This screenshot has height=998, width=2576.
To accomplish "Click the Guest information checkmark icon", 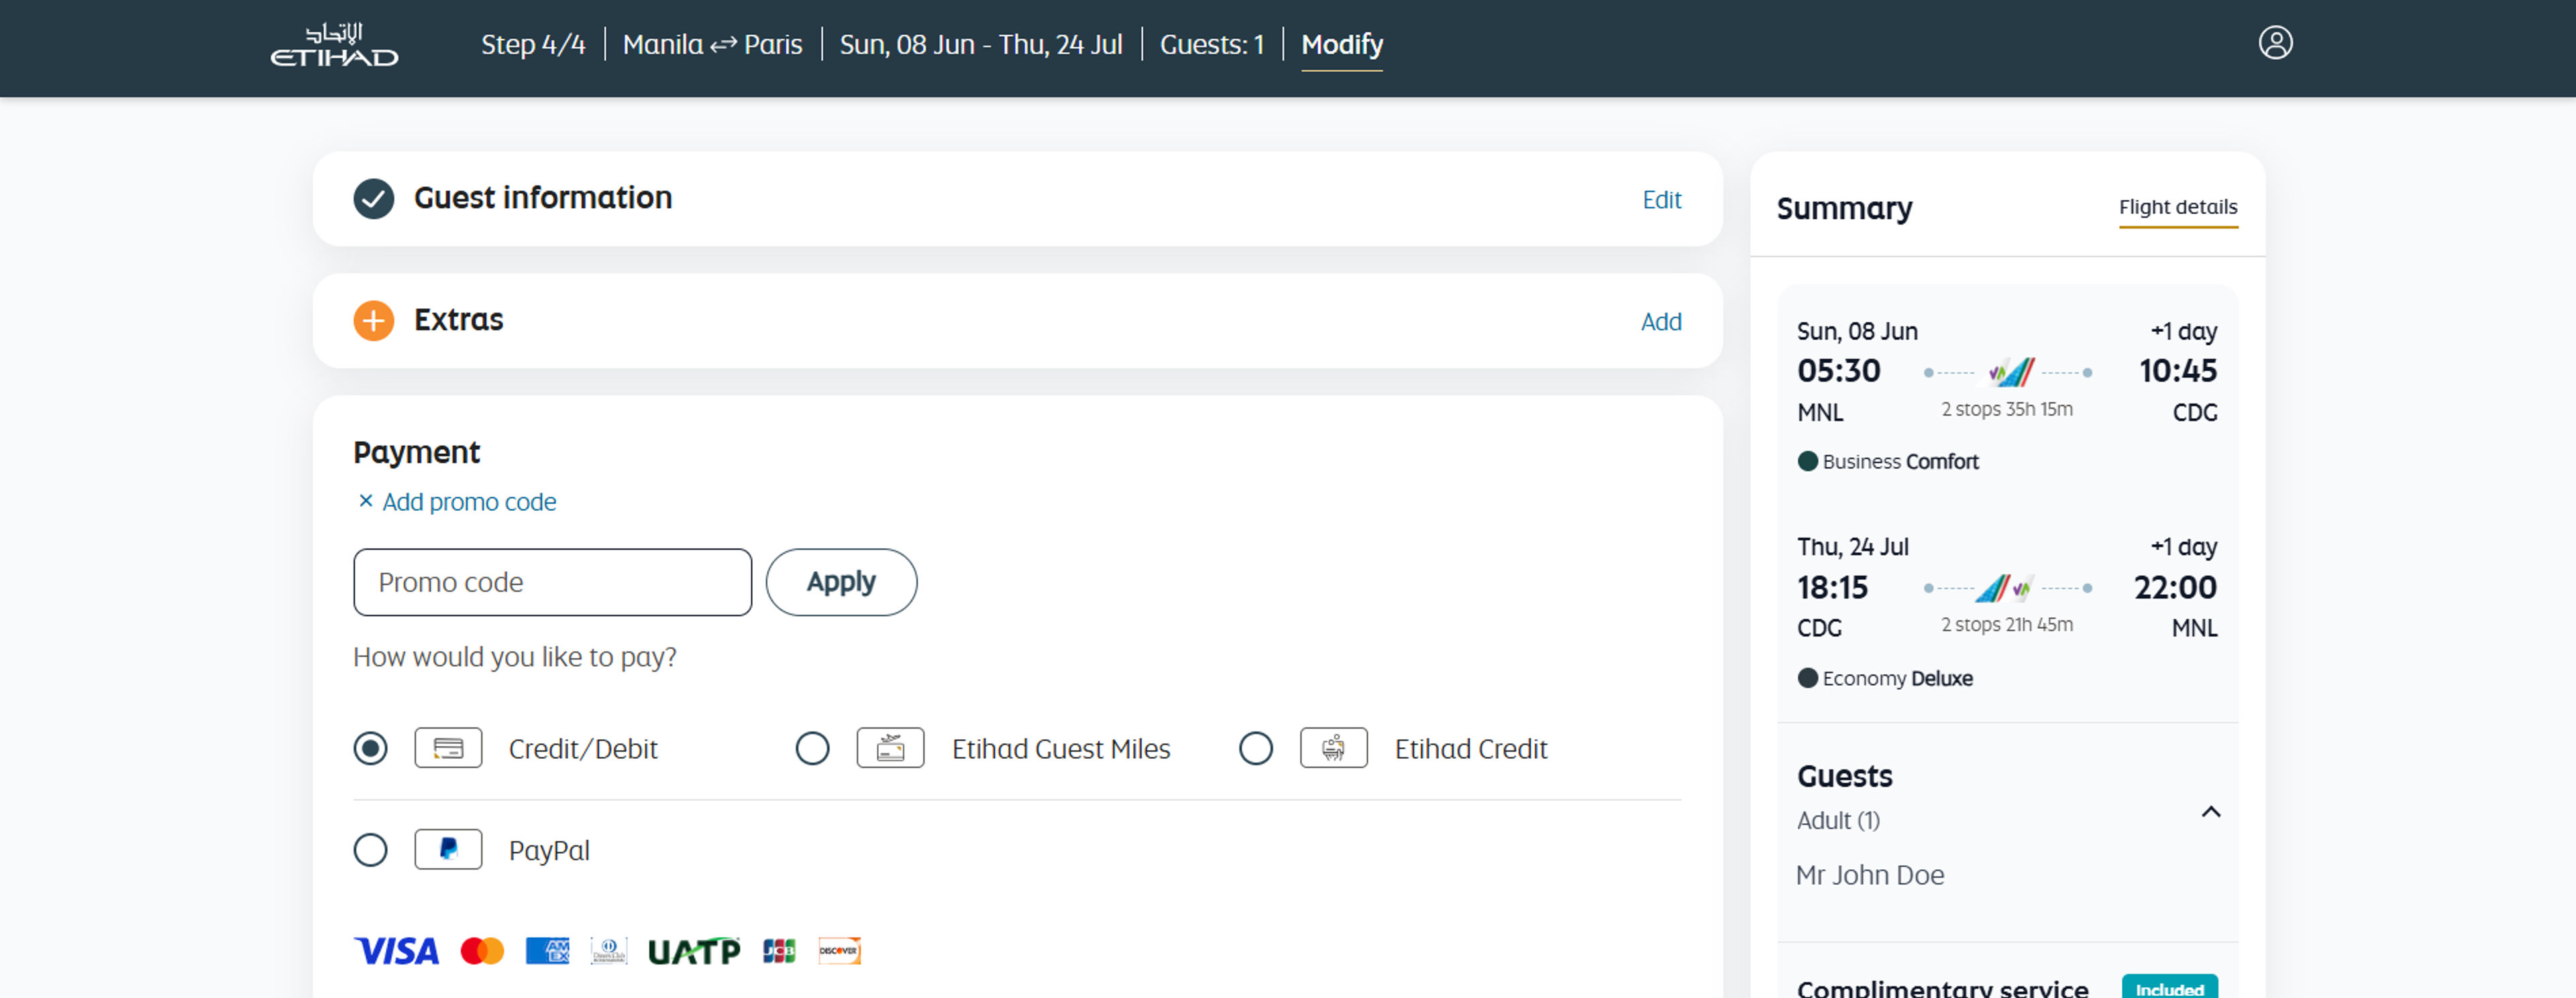I will [373, 199].
